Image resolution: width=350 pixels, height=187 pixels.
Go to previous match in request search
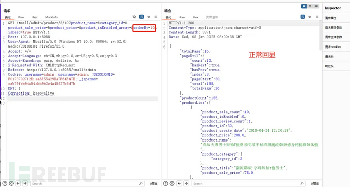pos(18,183)
